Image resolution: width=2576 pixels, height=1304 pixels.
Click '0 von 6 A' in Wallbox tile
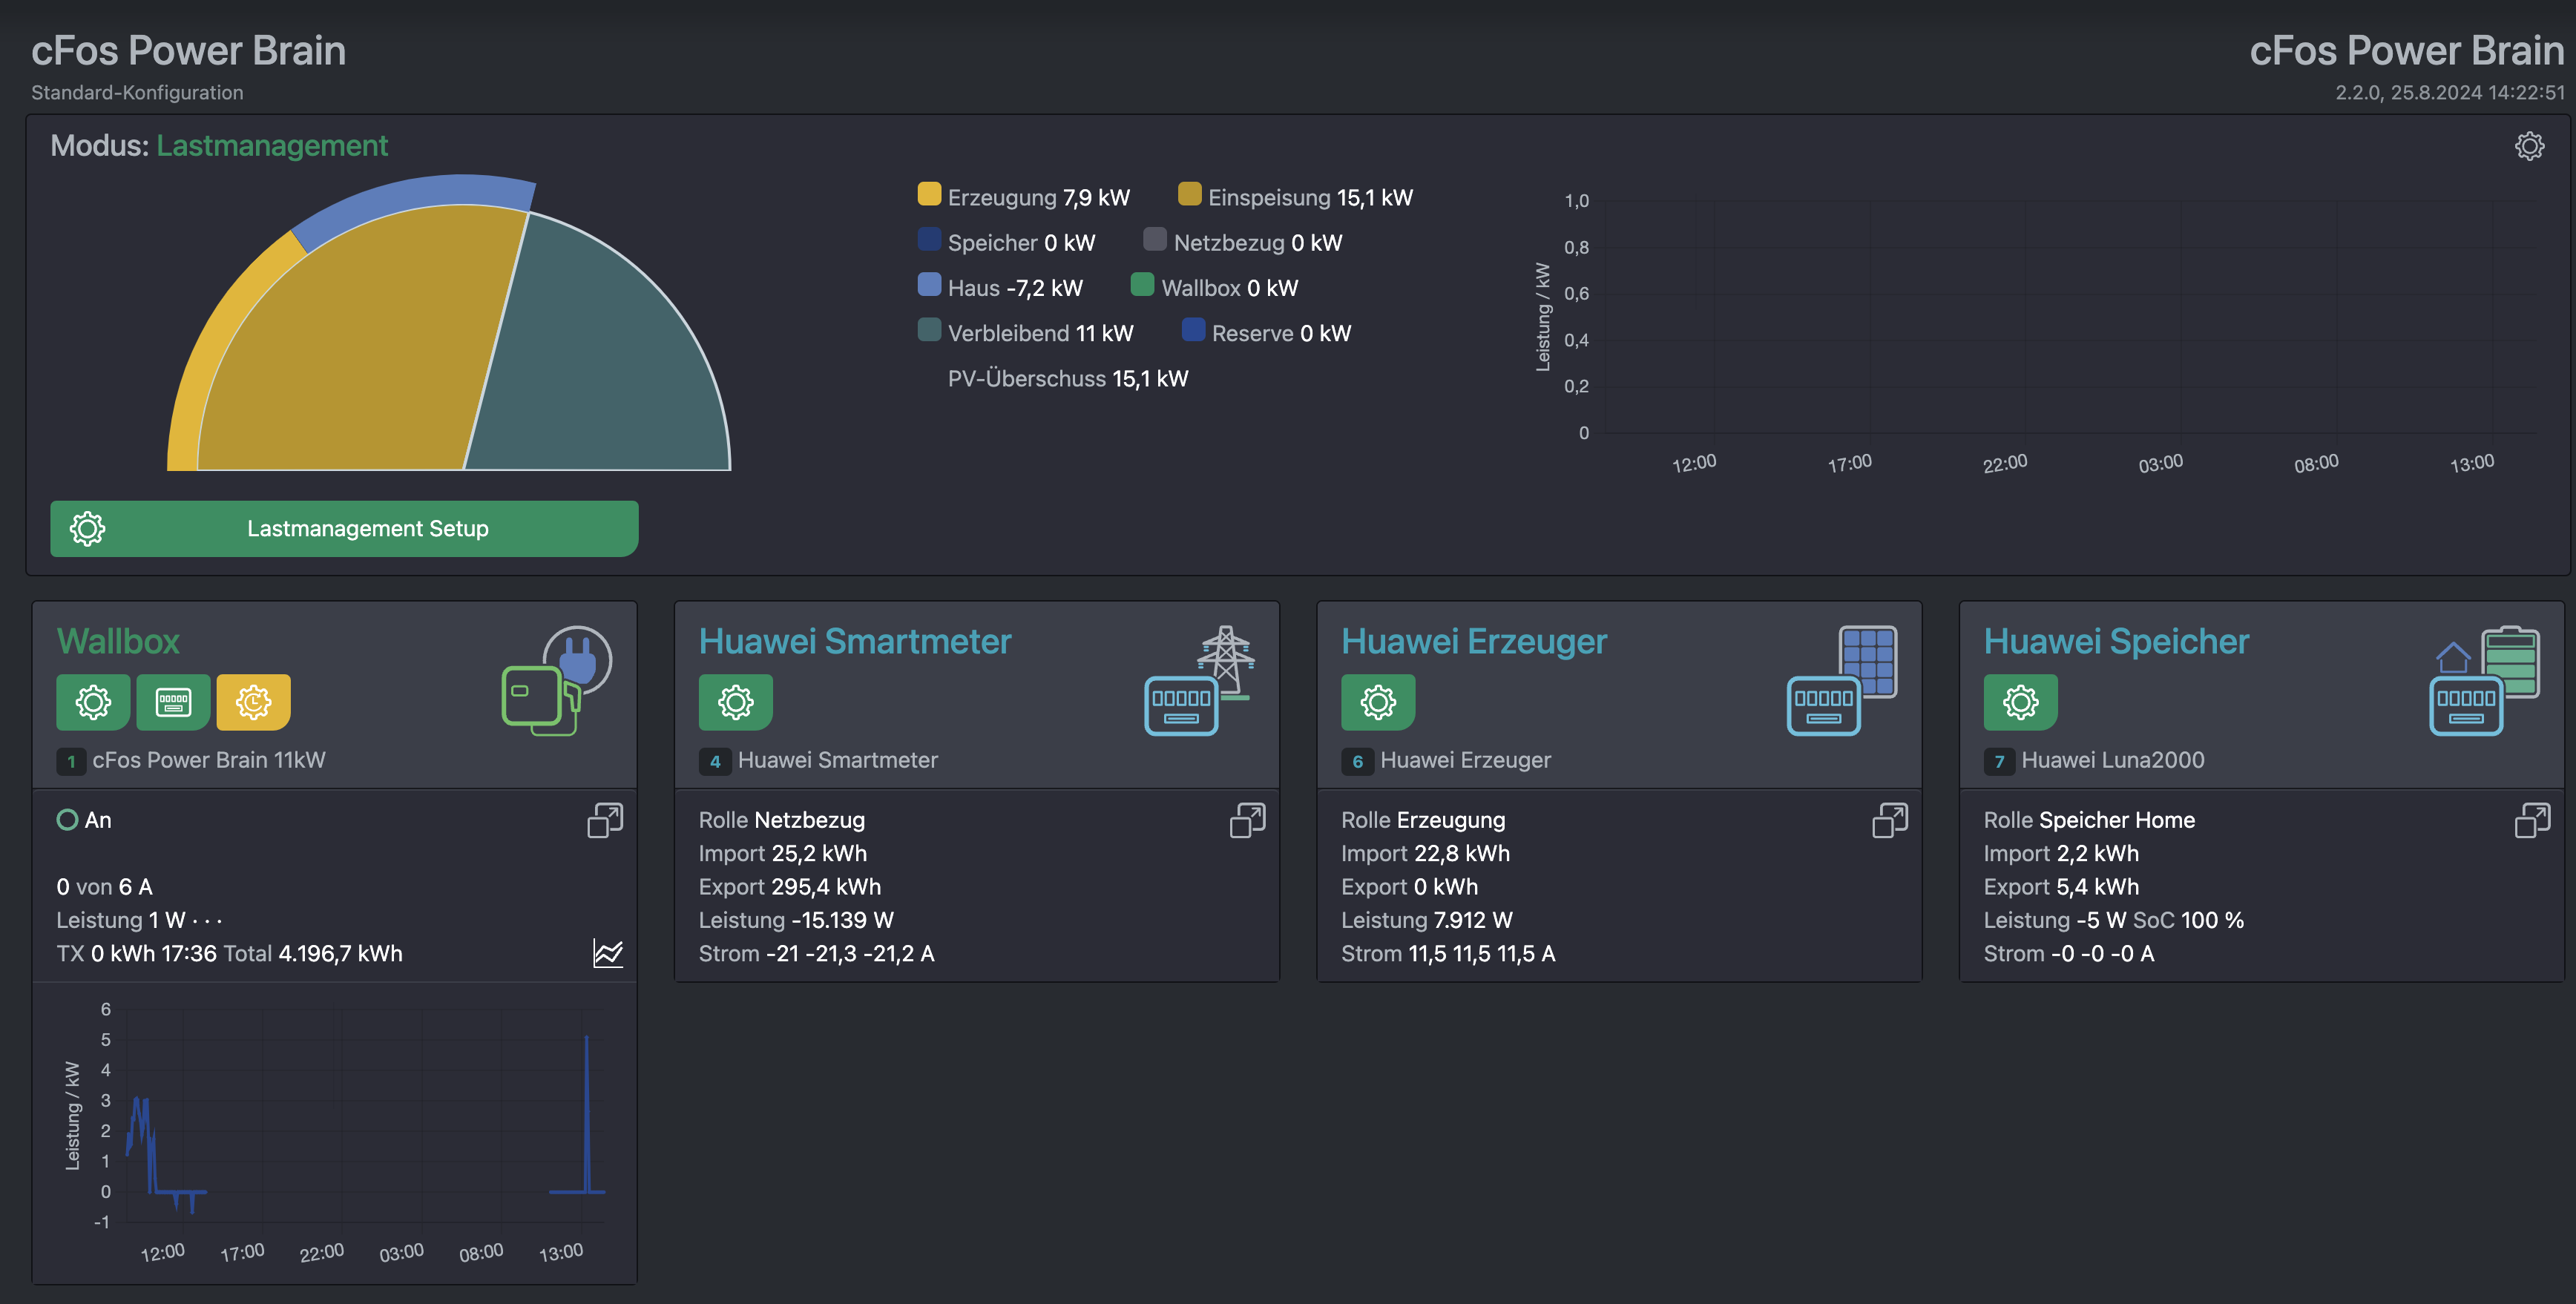[105, 887]
